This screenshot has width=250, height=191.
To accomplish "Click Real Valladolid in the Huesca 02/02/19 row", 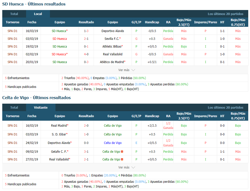I will pos(113,54).
